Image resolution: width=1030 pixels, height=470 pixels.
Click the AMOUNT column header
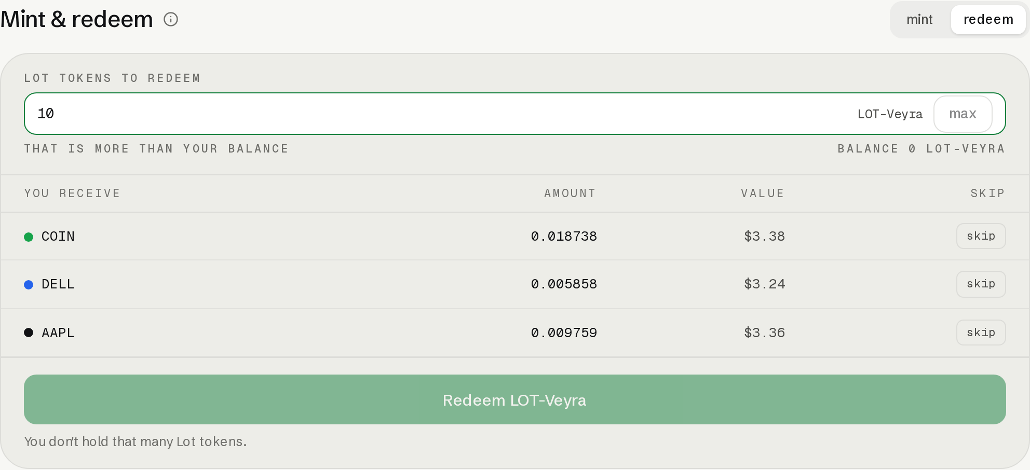[570, 193]
